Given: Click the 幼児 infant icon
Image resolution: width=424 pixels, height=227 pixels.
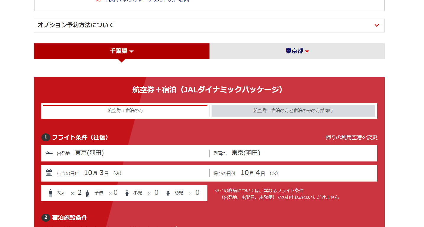Looking at the screenshot, I should click(x=168, y=193).
